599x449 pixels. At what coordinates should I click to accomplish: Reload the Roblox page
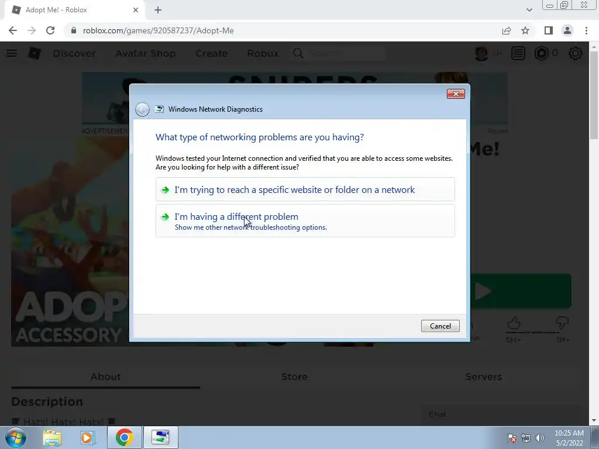click(50, 30)
